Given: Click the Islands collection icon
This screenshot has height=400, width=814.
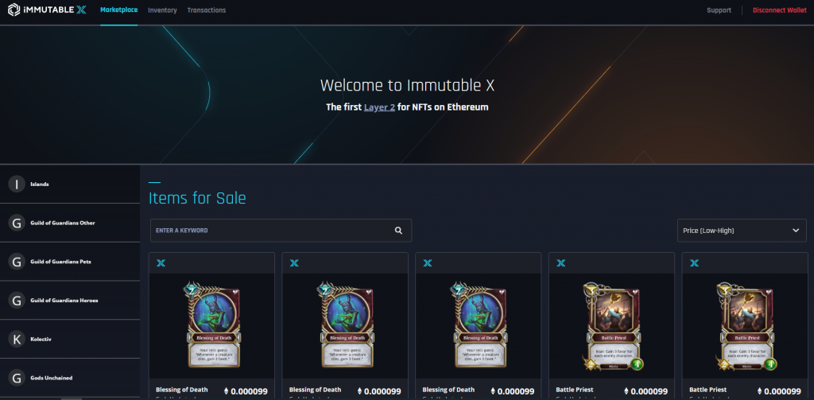Looking at the screenshot, I should 16,184.
